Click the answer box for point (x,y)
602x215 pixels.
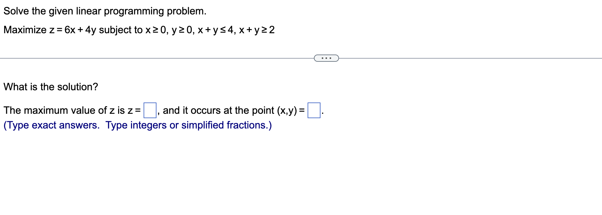click(314, 110)
